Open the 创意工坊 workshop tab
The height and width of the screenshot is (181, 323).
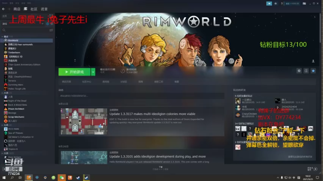[159, 82]
